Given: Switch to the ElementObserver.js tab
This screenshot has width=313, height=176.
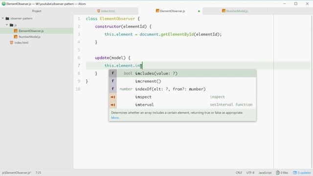Looking at the screenshot, I should click(171, 11).
